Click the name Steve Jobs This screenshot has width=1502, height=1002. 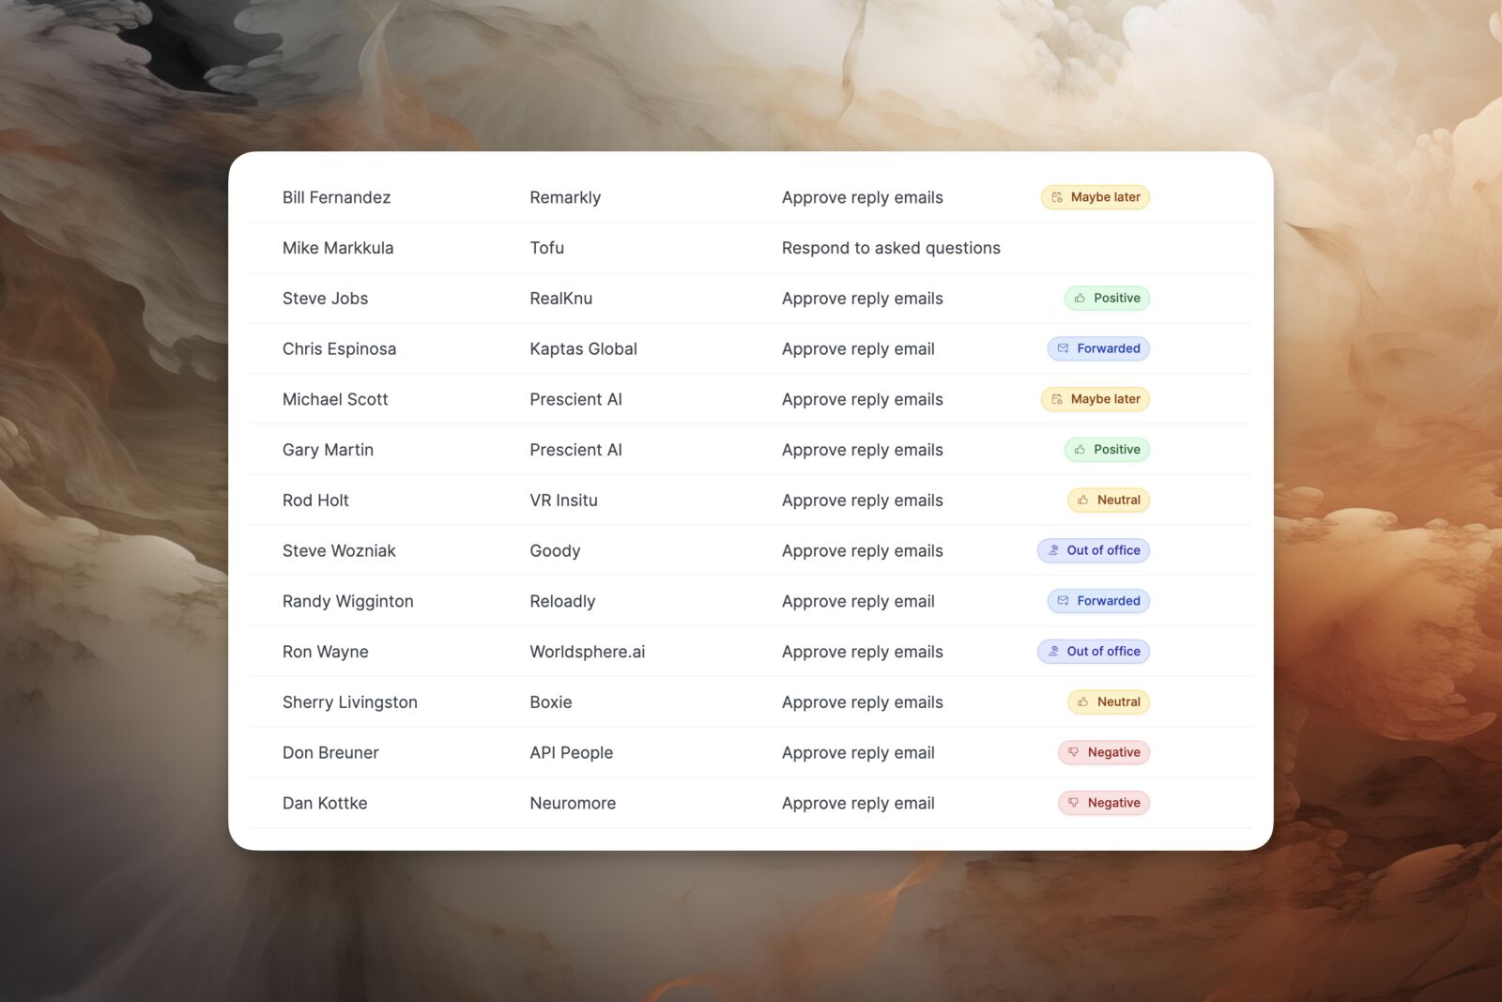click(x=325, y=298)
